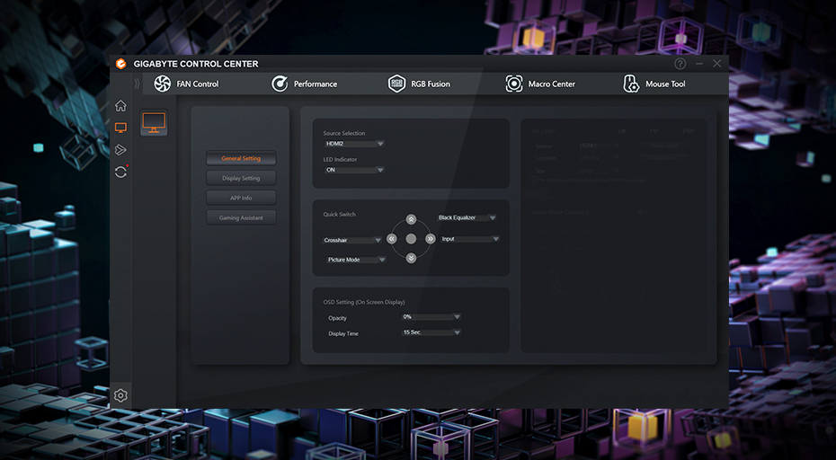Expand the sidebar with the double chevron
836x460 pixels.
tap(138, 84)
